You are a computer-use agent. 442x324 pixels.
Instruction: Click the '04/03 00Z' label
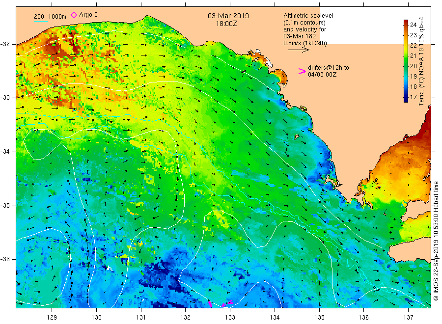pos(322,75)
